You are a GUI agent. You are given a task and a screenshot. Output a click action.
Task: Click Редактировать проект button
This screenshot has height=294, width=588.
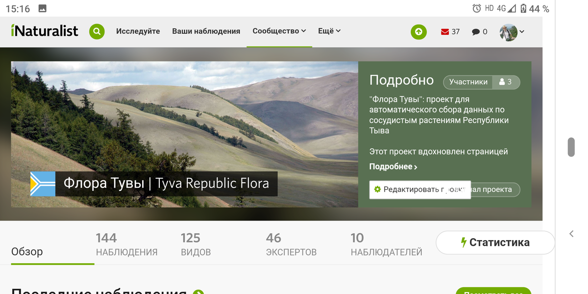(x=420, y=189)
